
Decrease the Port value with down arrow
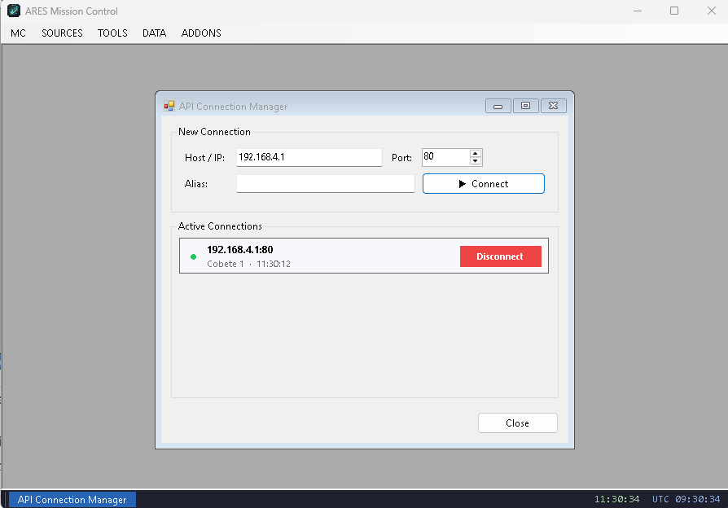point(475,161)
